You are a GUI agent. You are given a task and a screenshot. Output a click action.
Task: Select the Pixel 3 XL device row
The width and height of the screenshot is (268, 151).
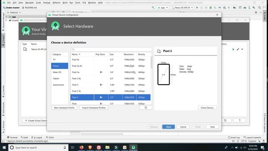[x=111, y=78]
